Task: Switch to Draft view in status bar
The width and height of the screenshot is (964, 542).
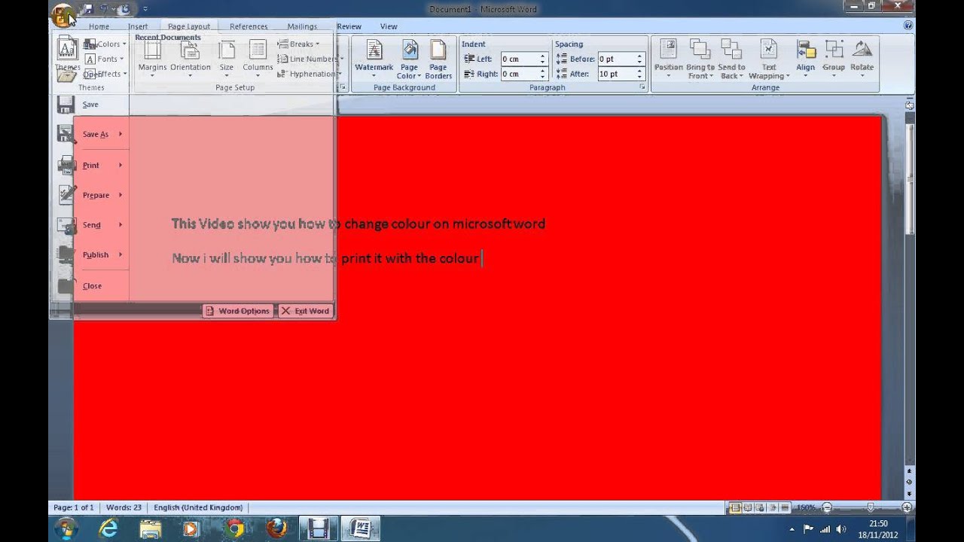Action: click(786, 507)
